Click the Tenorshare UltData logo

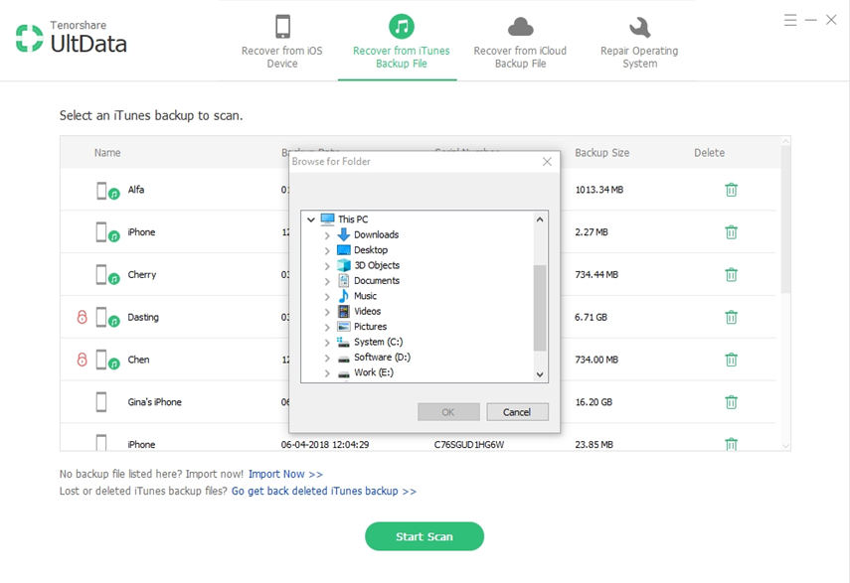coord(71,38)
